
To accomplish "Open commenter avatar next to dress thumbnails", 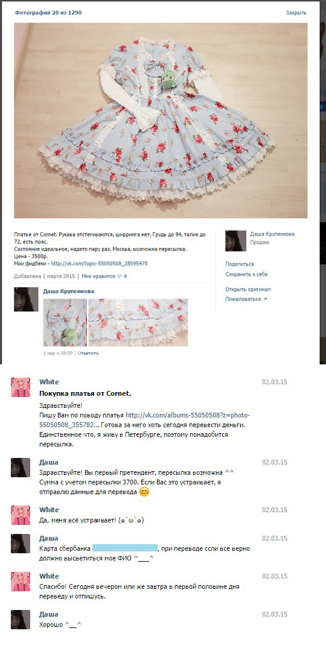I will coord(26,299).
